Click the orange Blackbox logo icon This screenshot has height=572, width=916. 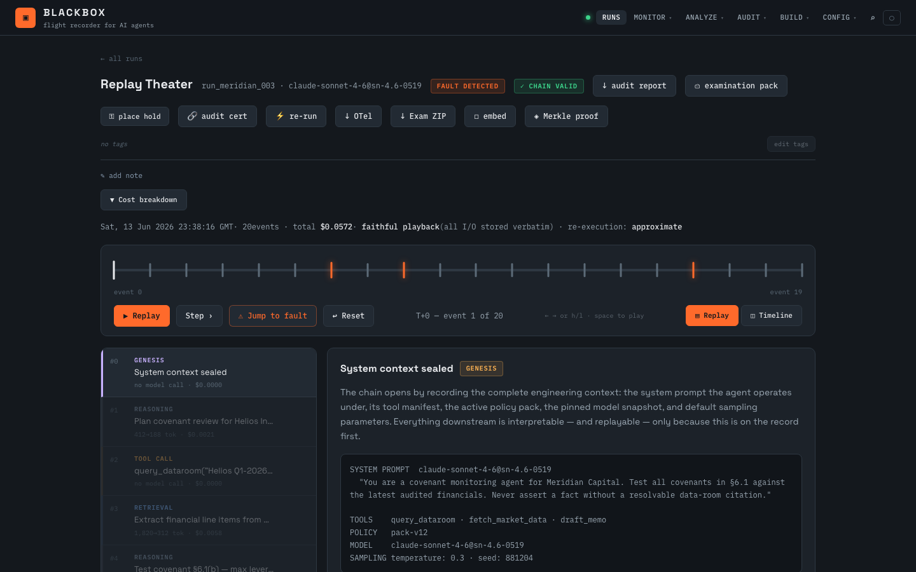tap(25, 18)
